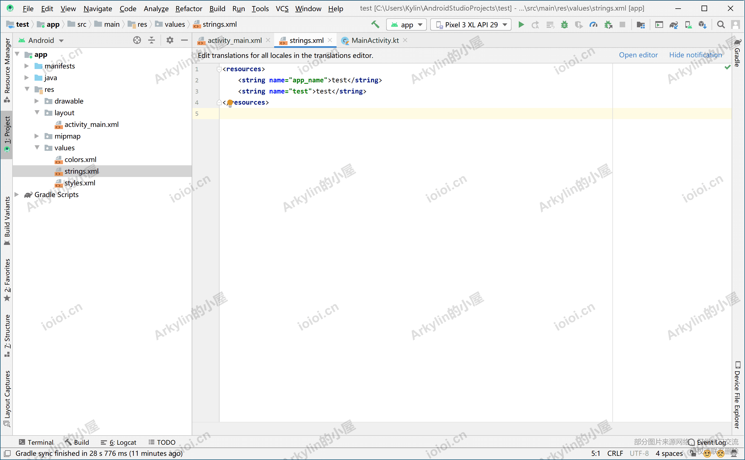Open the app run configuration dropdown
This screenshot has width=745, height=460.
(x=406, y=25)
